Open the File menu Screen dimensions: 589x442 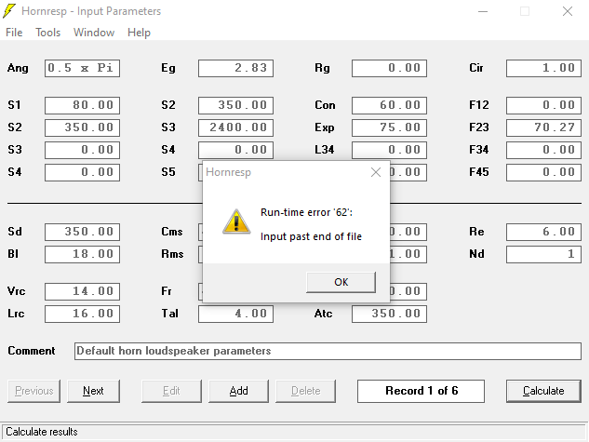click(x=14, y=33)
